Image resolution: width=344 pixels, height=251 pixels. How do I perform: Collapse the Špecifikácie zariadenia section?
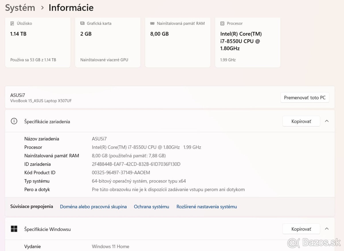tap(327, 121)
